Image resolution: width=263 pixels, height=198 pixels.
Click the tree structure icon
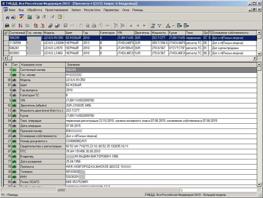pos(168,26)
